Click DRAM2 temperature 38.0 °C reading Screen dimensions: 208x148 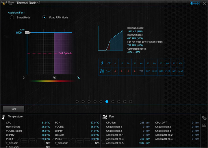(46, 135)
